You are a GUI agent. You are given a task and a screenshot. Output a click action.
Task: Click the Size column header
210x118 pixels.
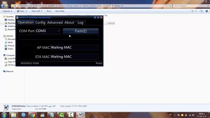coord(106,15)
